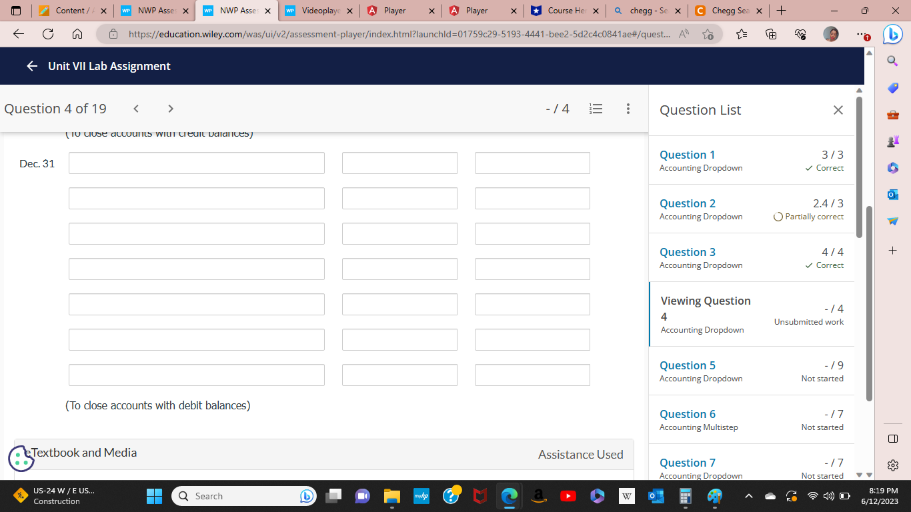Open the three-dot more options menu for Question 4
The height and width of the screenshot is (512, 911).
pos(628,109)
